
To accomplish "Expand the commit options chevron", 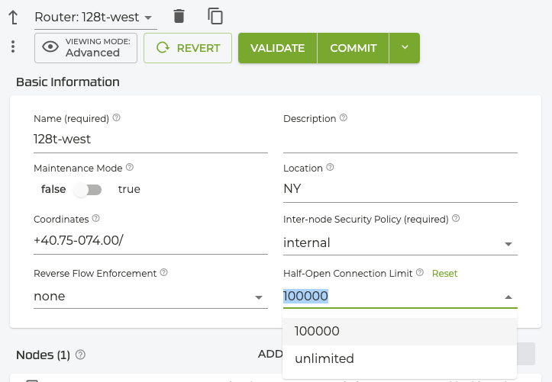I will (405, 47).
